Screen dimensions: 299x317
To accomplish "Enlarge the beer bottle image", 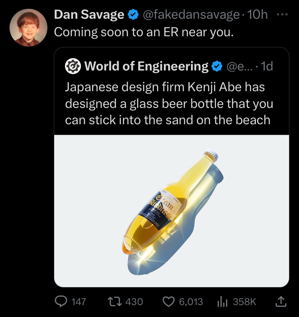I will (171, 210).
